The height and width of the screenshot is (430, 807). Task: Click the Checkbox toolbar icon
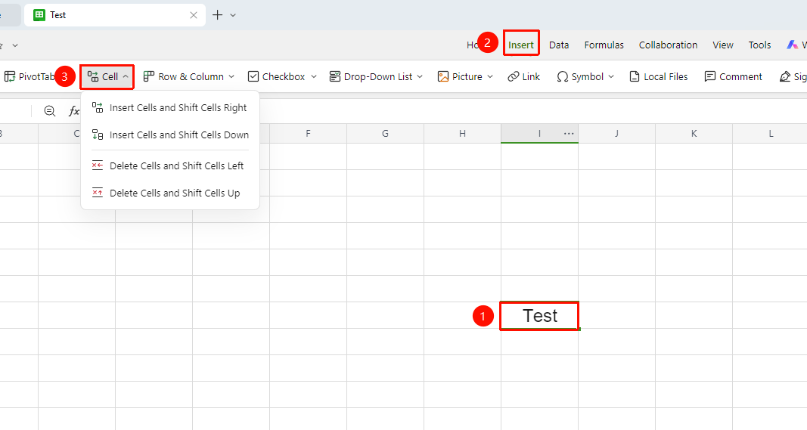point(253,76)
